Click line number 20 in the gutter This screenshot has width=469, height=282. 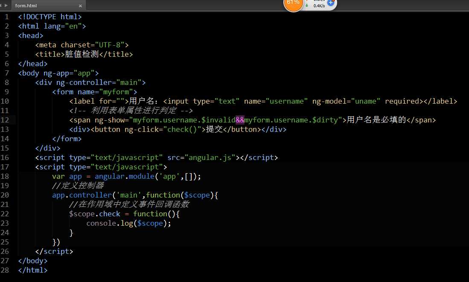(x=5, y=195)
